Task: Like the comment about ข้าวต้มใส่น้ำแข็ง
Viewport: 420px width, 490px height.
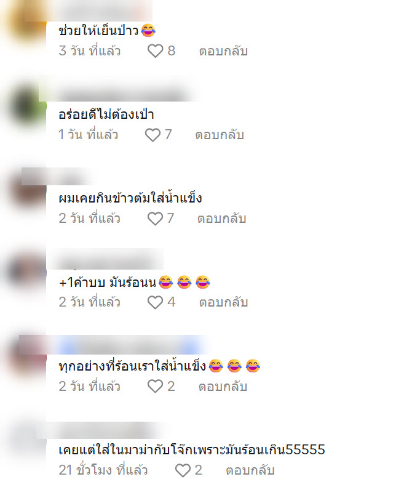Action: [155, 219]
